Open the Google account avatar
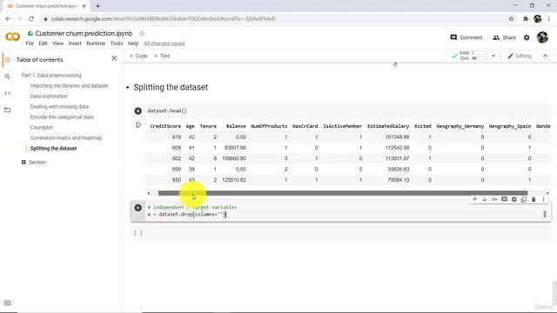This screenshot has width=557, height=313. click(x=542, y=37)
